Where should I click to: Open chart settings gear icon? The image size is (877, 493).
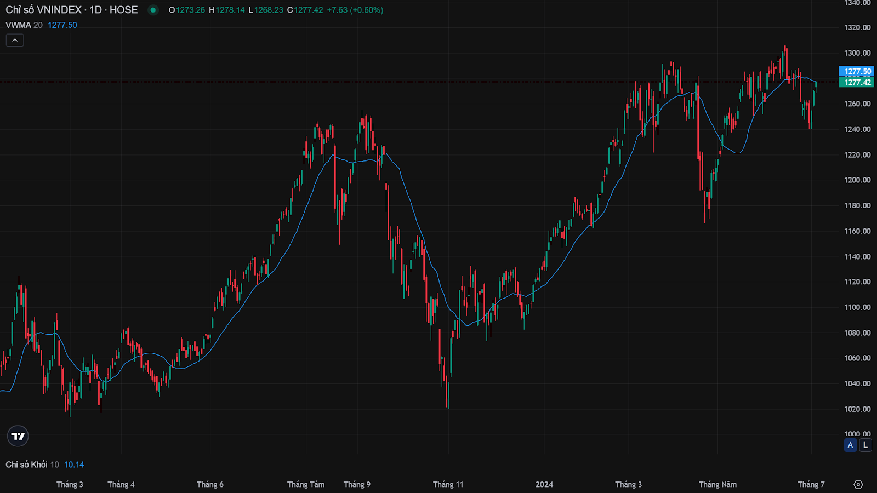[858, 484]
